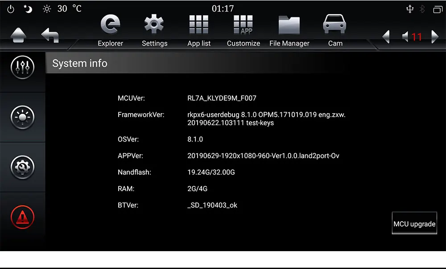Screen dimensions: 446x269
Task: Go back using the return arrow
Action: pos(50,35)
